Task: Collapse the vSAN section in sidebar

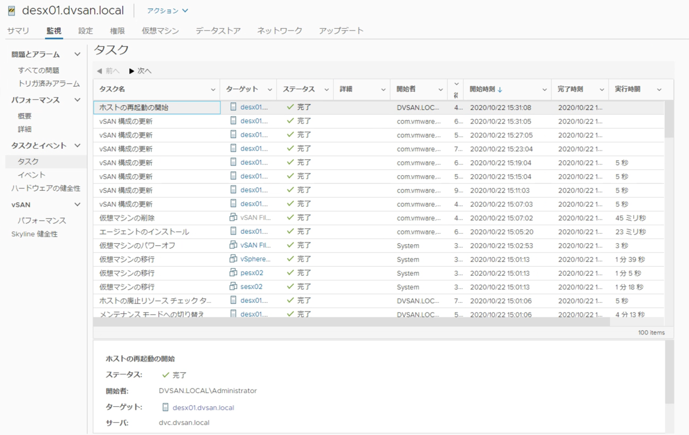Action: 78,204
